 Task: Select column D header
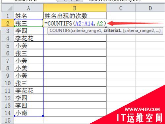coord(150,8)
